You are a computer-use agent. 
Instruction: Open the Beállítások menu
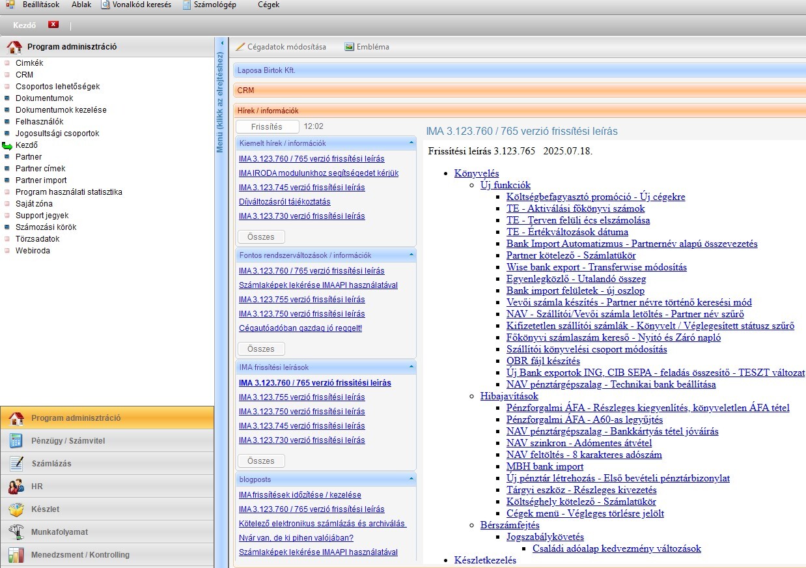click(x=40, y=5)
